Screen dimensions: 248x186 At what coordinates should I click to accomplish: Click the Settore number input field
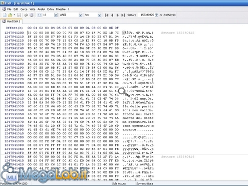146,15
